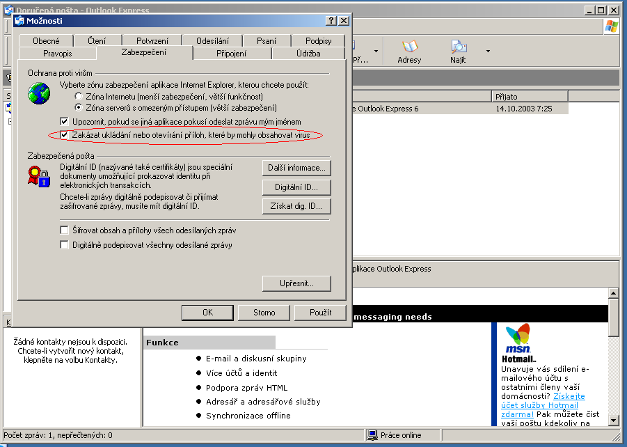The image size is (627, 447).
Task: Click the Najít search toolbar icon
Action: click(458, 47)
